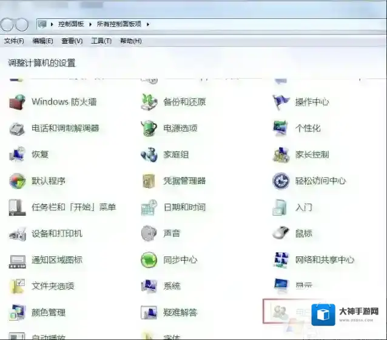Click the 显示 monitor icon

pos(281,286)
